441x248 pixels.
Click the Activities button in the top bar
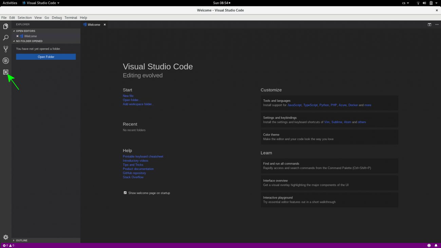pos(10,3)
